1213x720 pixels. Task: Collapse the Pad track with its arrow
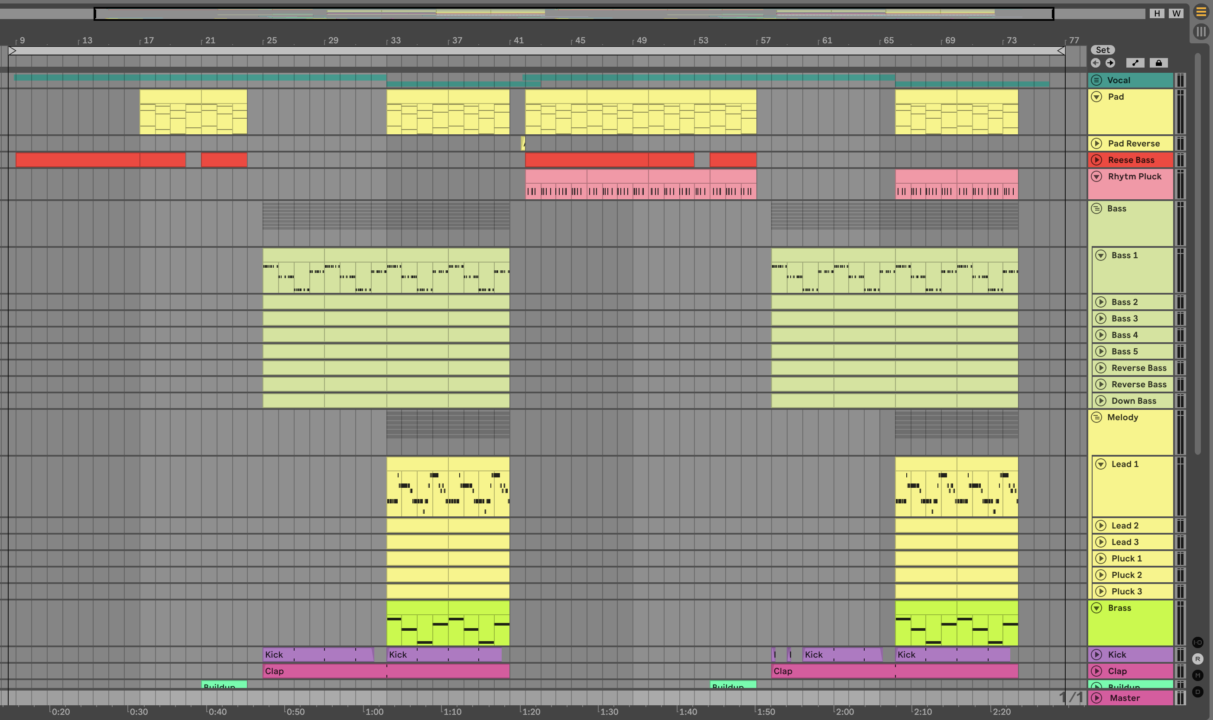[1096, 97]
